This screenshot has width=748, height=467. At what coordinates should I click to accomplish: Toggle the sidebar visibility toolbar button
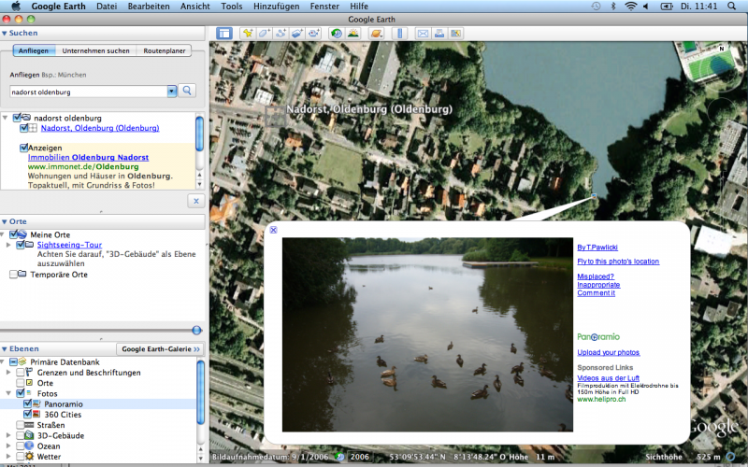[x=224, y=34]
